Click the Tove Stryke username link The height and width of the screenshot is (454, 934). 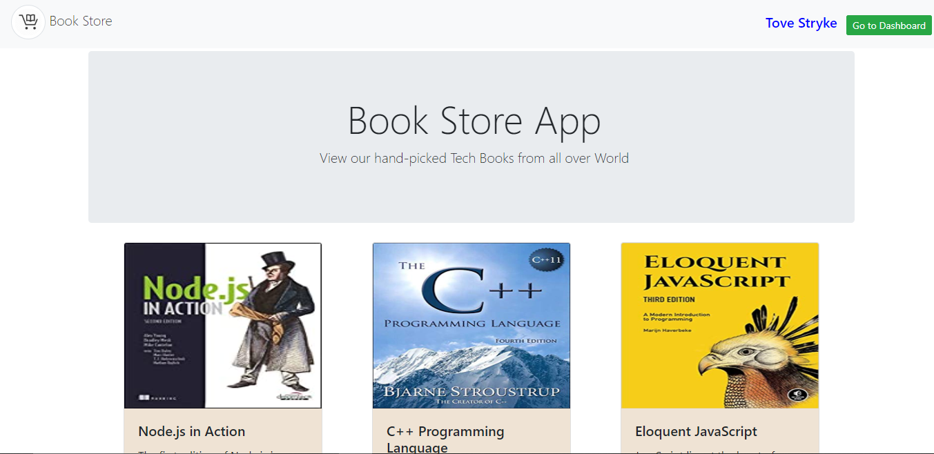(801, 23)
